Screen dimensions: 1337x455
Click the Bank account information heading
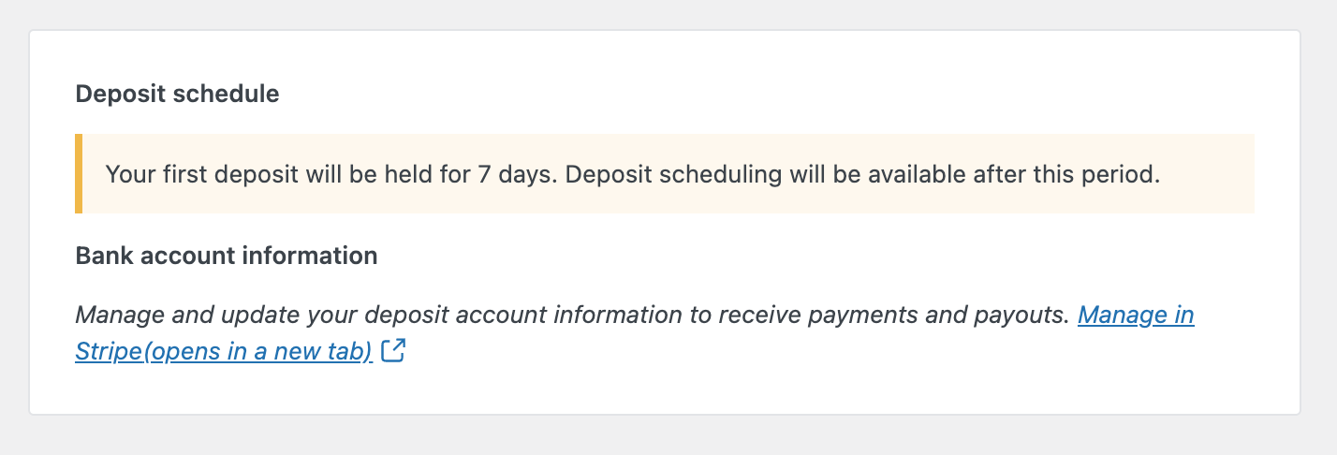(x=227, y=256)
